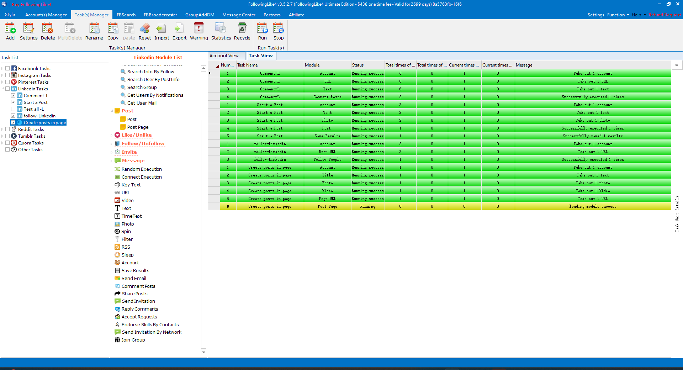
Task: Sort table by the Status column header
Action: 367,65
